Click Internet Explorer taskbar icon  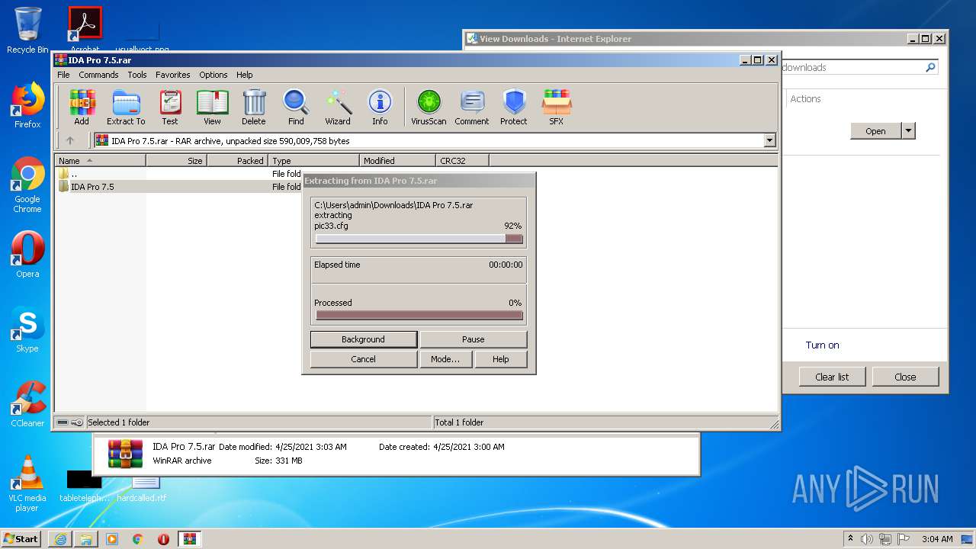(60, 539)
